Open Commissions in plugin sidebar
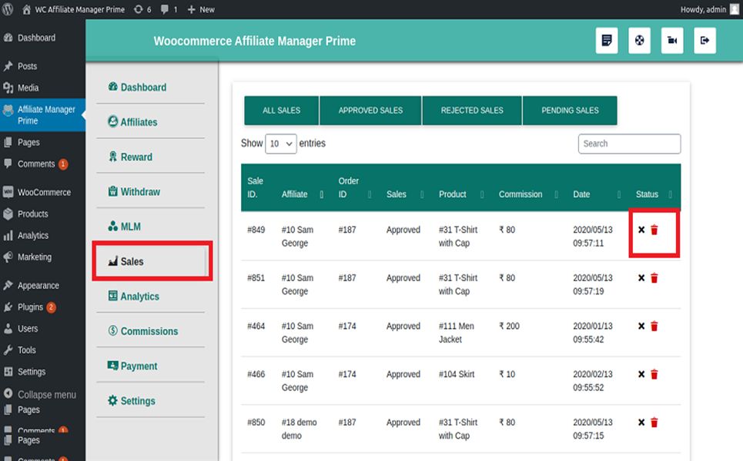The height and width of the screenshot is (461, 743). [x=149, y=331]
